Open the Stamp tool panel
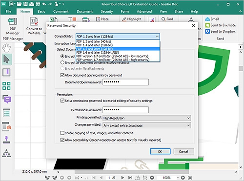 6,140
